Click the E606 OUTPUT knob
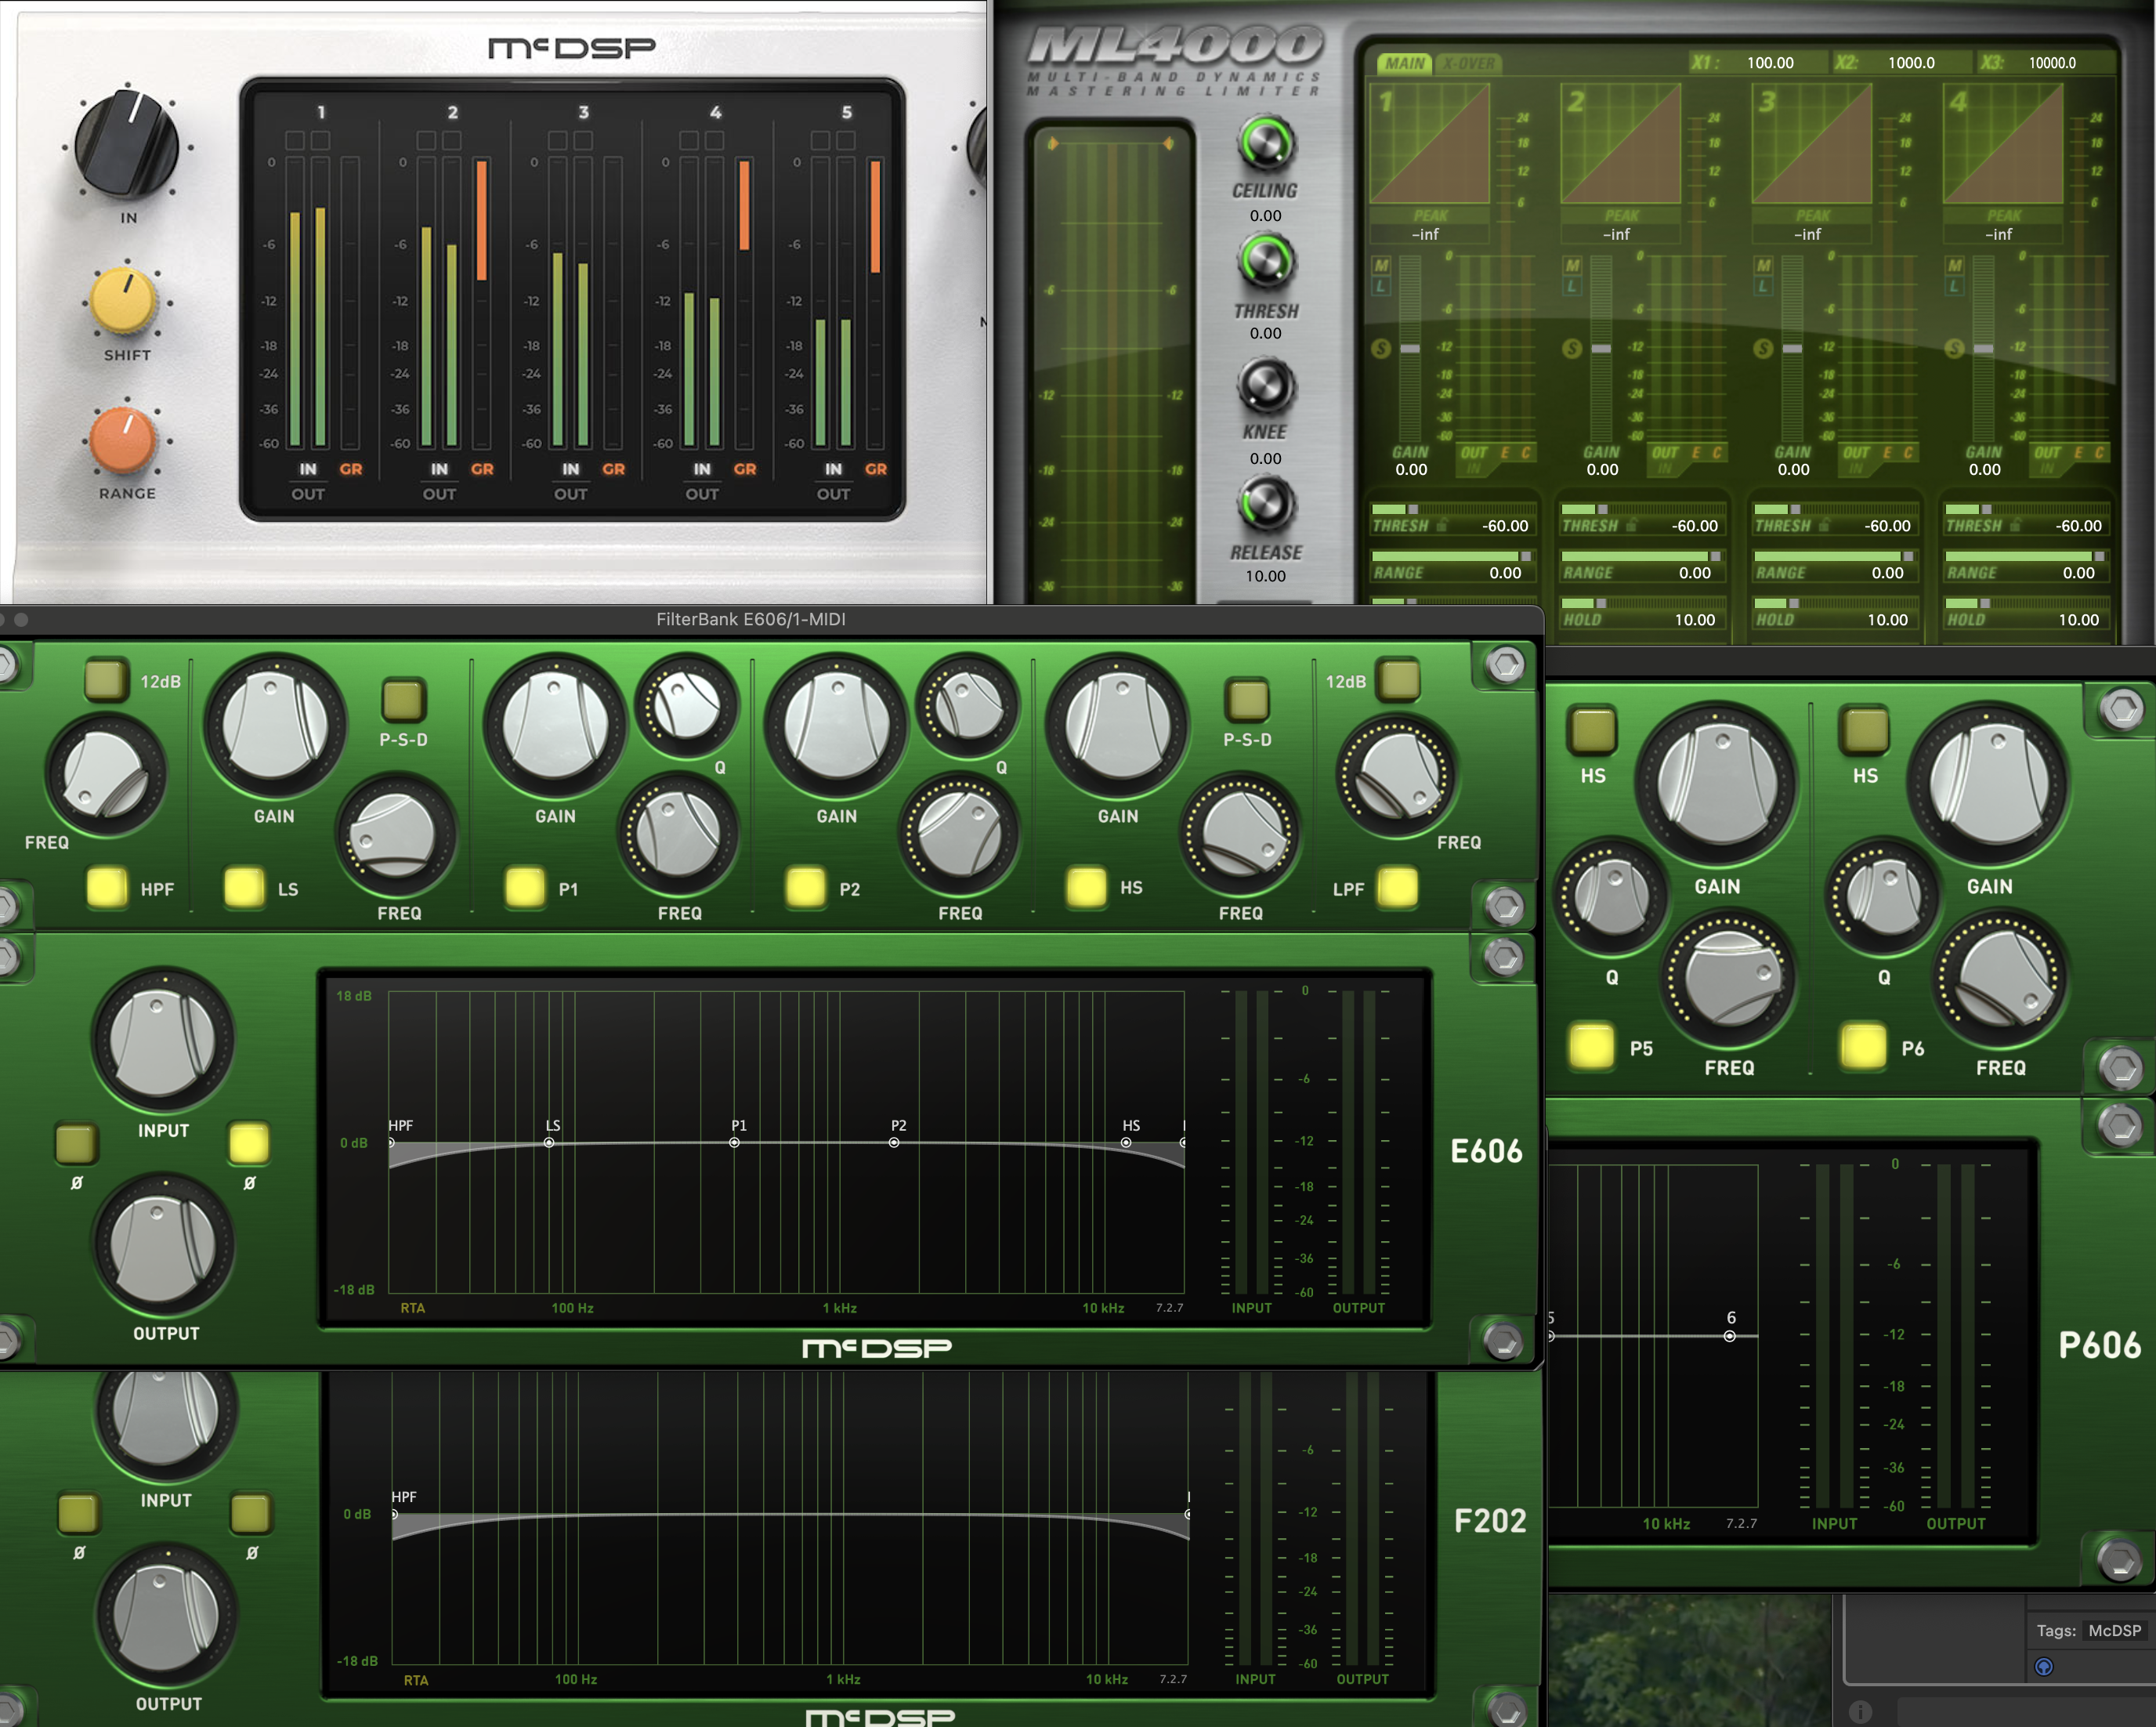The width and height of the screenshot is (2156, 1727). pos(162,1245)
